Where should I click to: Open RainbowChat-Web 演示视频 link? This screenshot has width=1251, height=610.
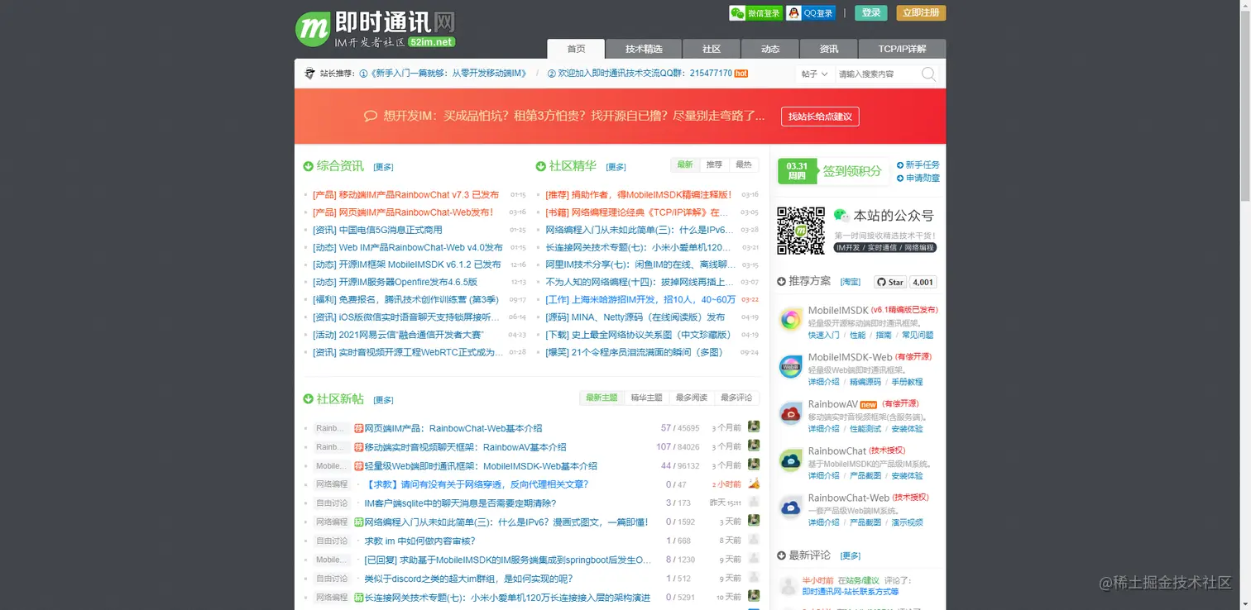(907, 522)
